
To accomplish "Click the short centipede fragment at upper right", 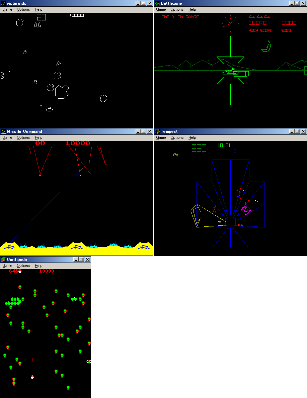I will pos(74,299).
